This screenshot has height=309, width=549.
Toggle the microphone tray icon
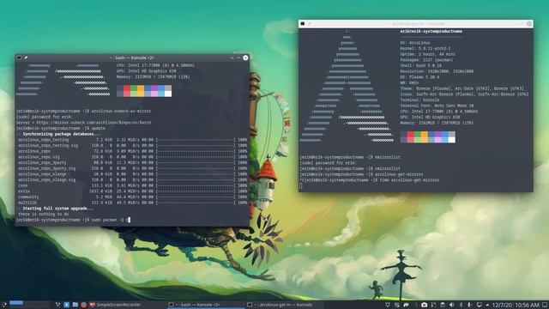click(x=469, y=306)
